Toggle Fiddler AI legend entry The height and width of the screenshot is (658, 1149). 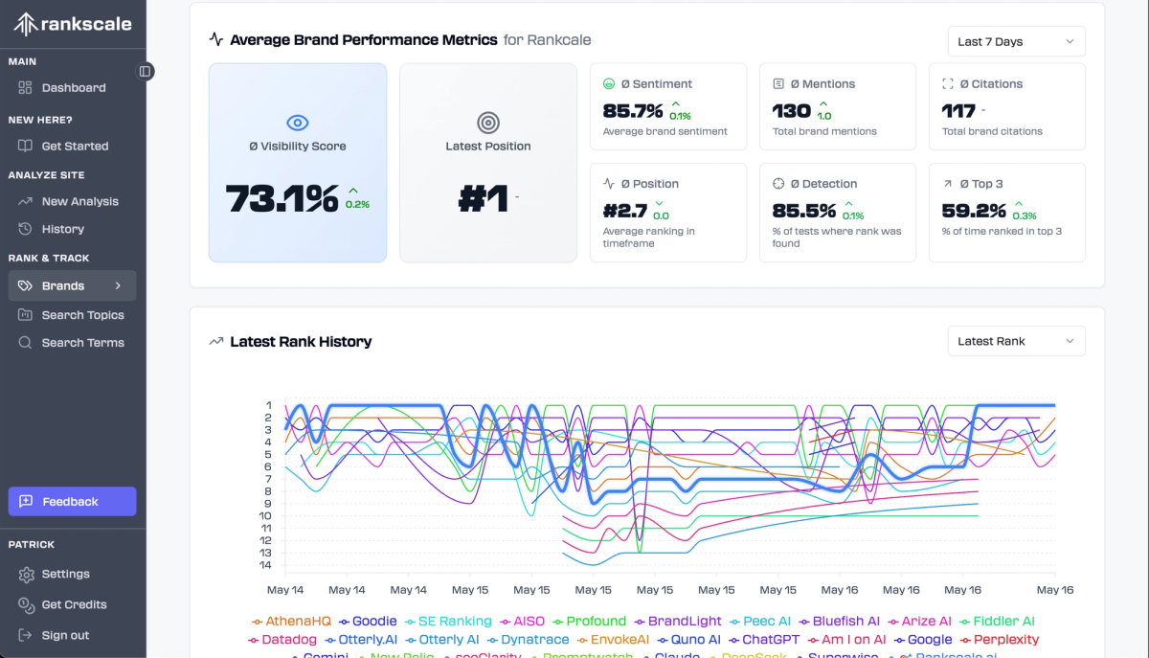[x=996, y=622]
